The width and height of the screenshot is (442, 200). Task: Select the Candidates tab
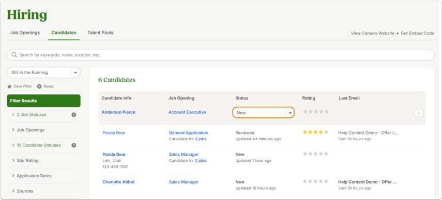(64, 32)
